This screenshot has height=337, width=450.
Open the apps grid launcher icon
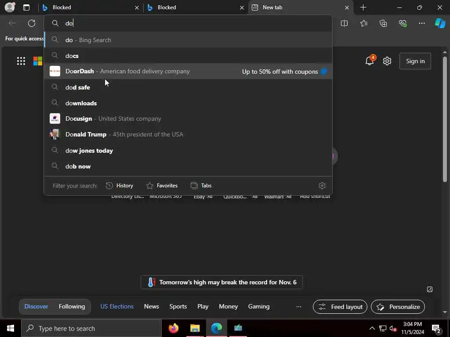[21, 61]
